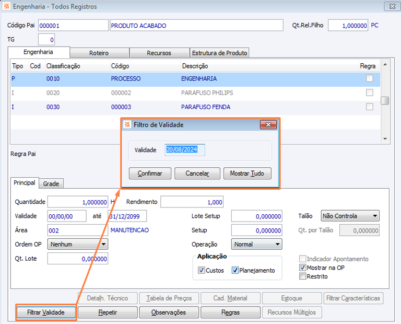This screenshot has width=401, height=324.
Task: Click the Qt.Rel.Filho field
Action: (x=348, y=25)
